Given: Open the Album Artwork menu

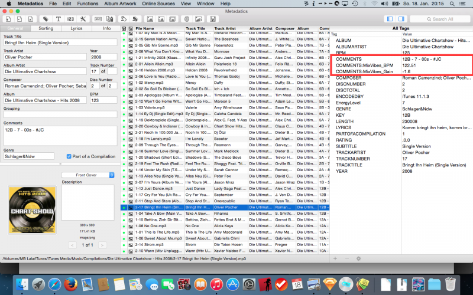Looking at the screenshot, I should pyautogui.click(x=120, y=4).
